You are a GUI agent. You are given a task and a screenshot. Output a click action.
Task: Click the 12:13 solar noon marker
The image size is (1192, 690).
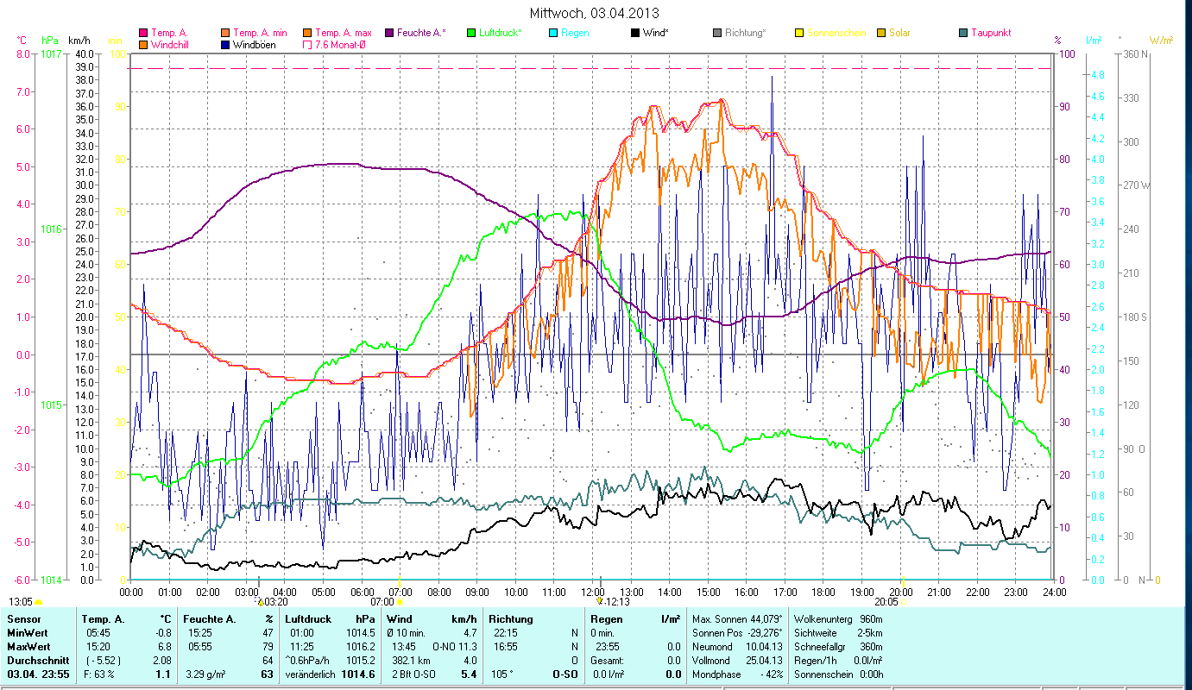click(x=600, y=601)
